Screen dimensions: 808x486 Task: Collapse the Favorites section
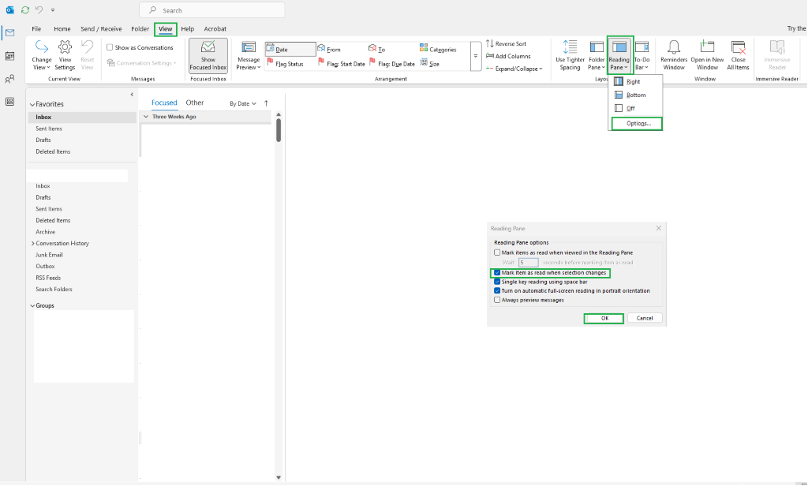click(32, 104)
